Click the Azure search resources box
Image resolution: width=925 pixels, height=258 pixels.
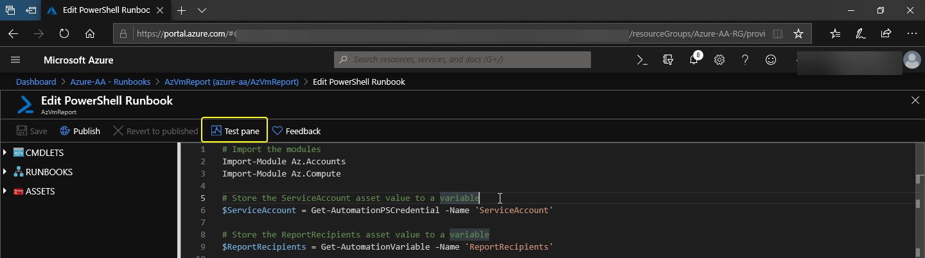(463, 60)
